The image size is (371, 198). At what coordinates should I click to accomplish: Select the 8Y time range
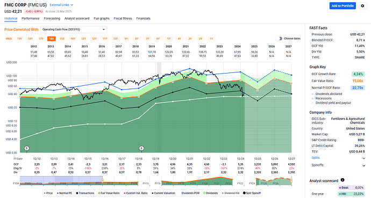click(x=137, y=39)
